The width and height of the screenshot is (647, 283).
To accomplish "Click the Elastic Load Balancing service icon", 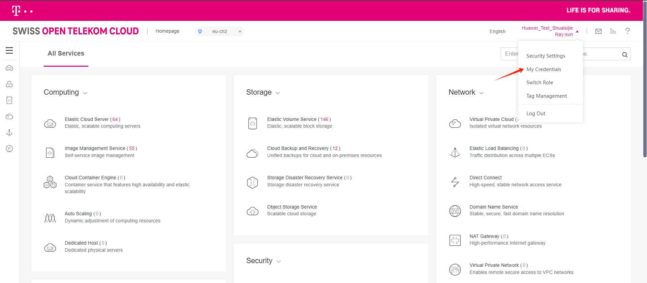I will pos(455,153).
